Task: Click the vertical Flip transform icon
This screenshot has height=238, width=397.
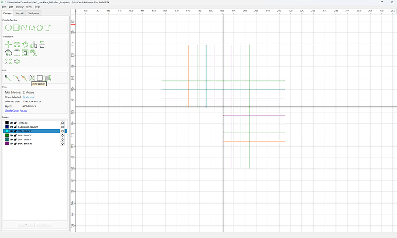Action: [42, 45]
